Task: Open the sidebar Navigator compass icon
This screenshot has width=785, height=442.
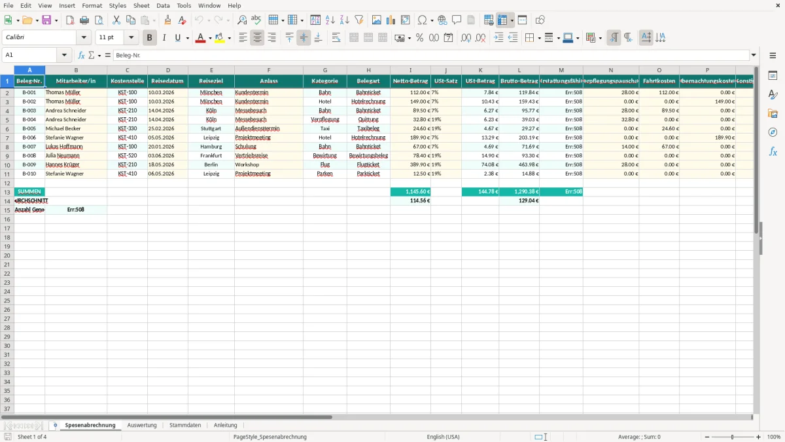Action: (773, 133)
